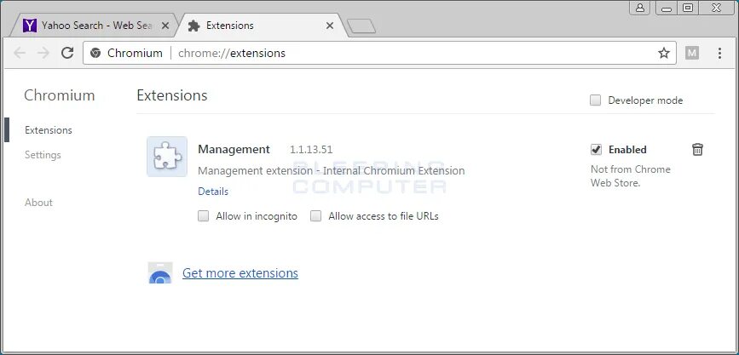The width and height of the screenshot is (739, 355).
Task: Click the Chromium site info icon
Action: (95, 53)
